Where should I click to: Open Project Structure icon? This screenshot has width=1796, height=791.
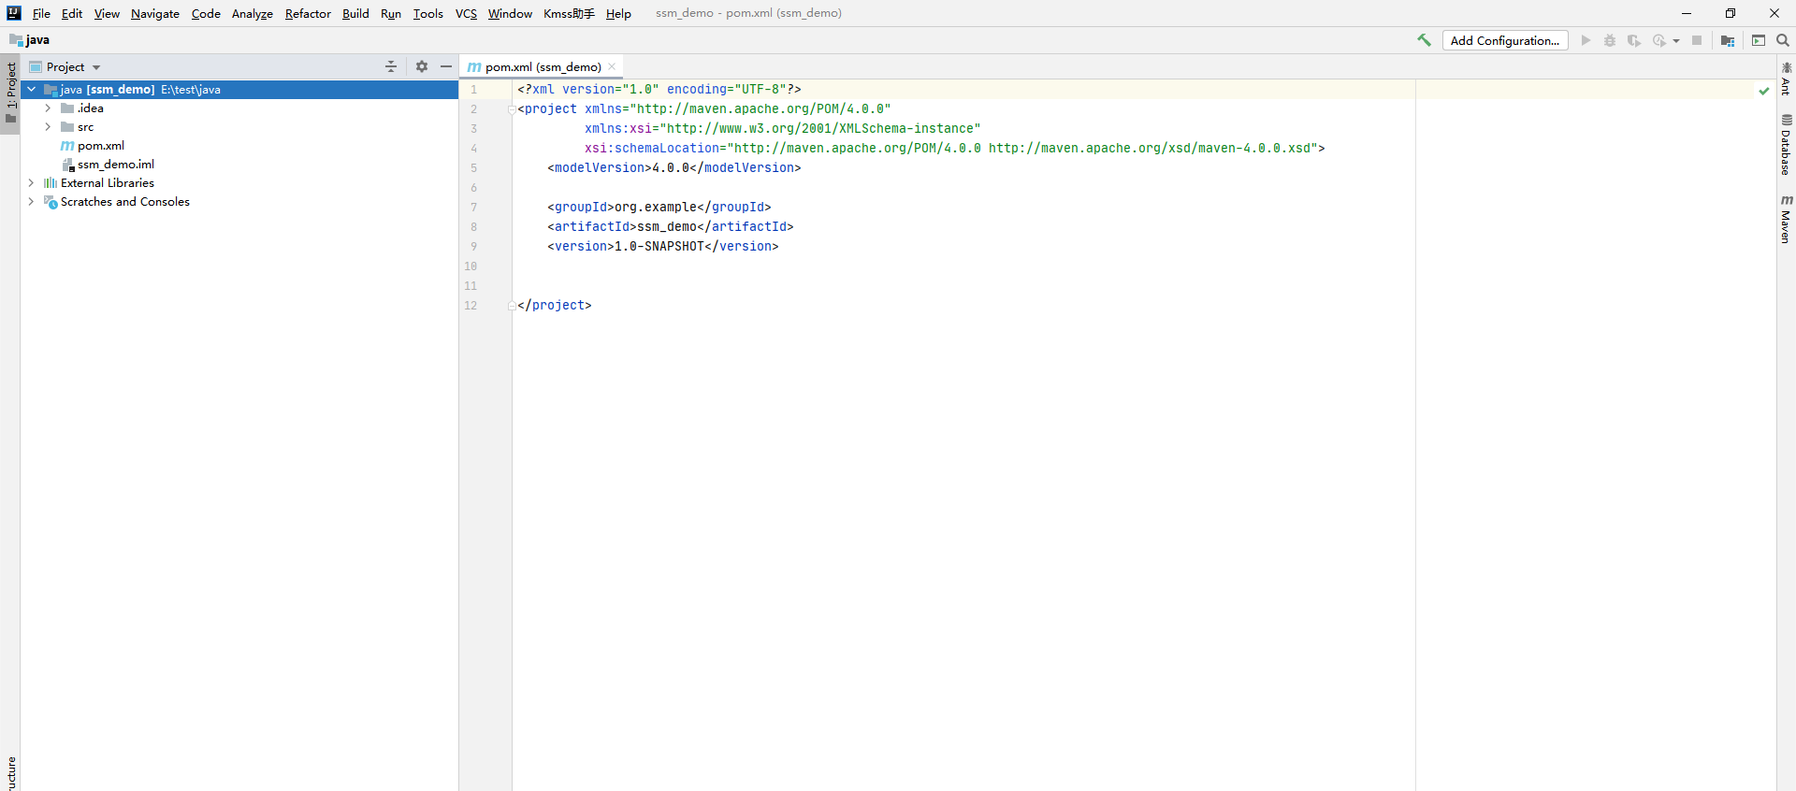click(x=1728, y=40)
